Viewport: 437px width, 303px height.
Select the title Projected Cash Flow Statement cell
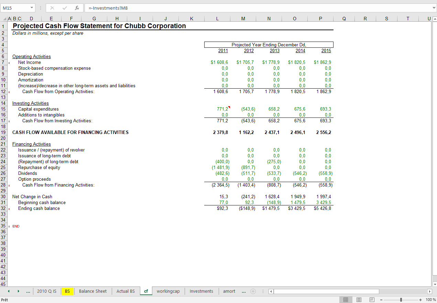(99, 26)
